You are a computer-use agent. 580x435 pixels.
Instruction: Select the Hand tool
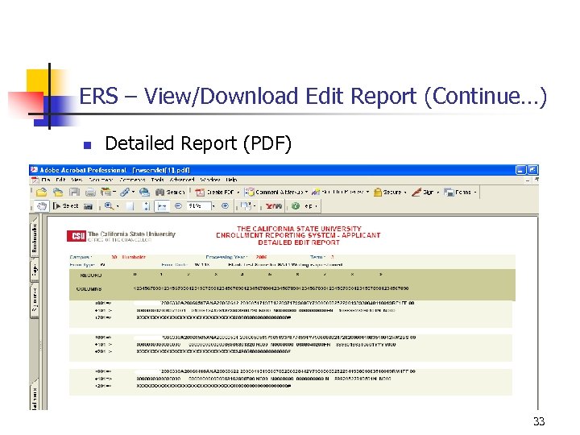tap(42, 206)
